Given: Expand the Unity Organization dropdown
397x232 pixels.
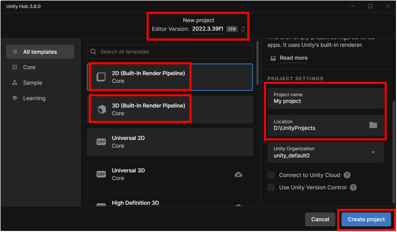Looking at the screenshot, I should (x=326, y=152).
